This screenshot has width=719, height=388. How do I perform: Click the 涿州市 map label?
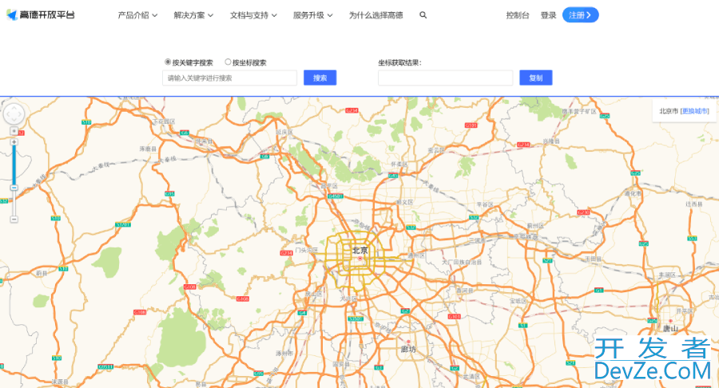coord(284,353)
